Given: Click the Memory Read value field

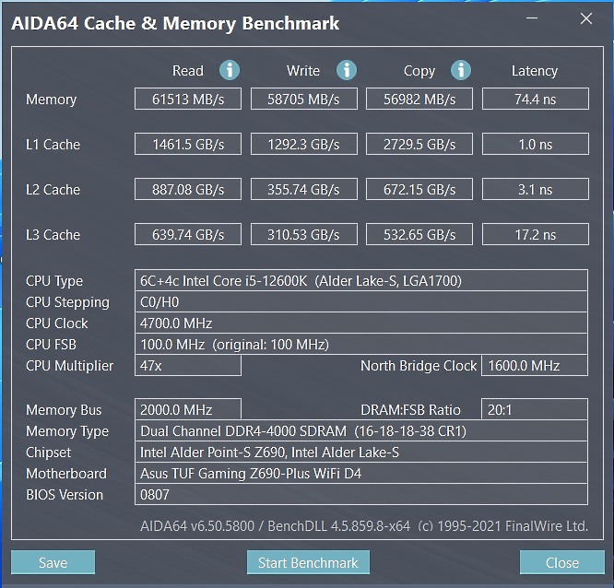Looking at the screenshot, I should 188,99.
